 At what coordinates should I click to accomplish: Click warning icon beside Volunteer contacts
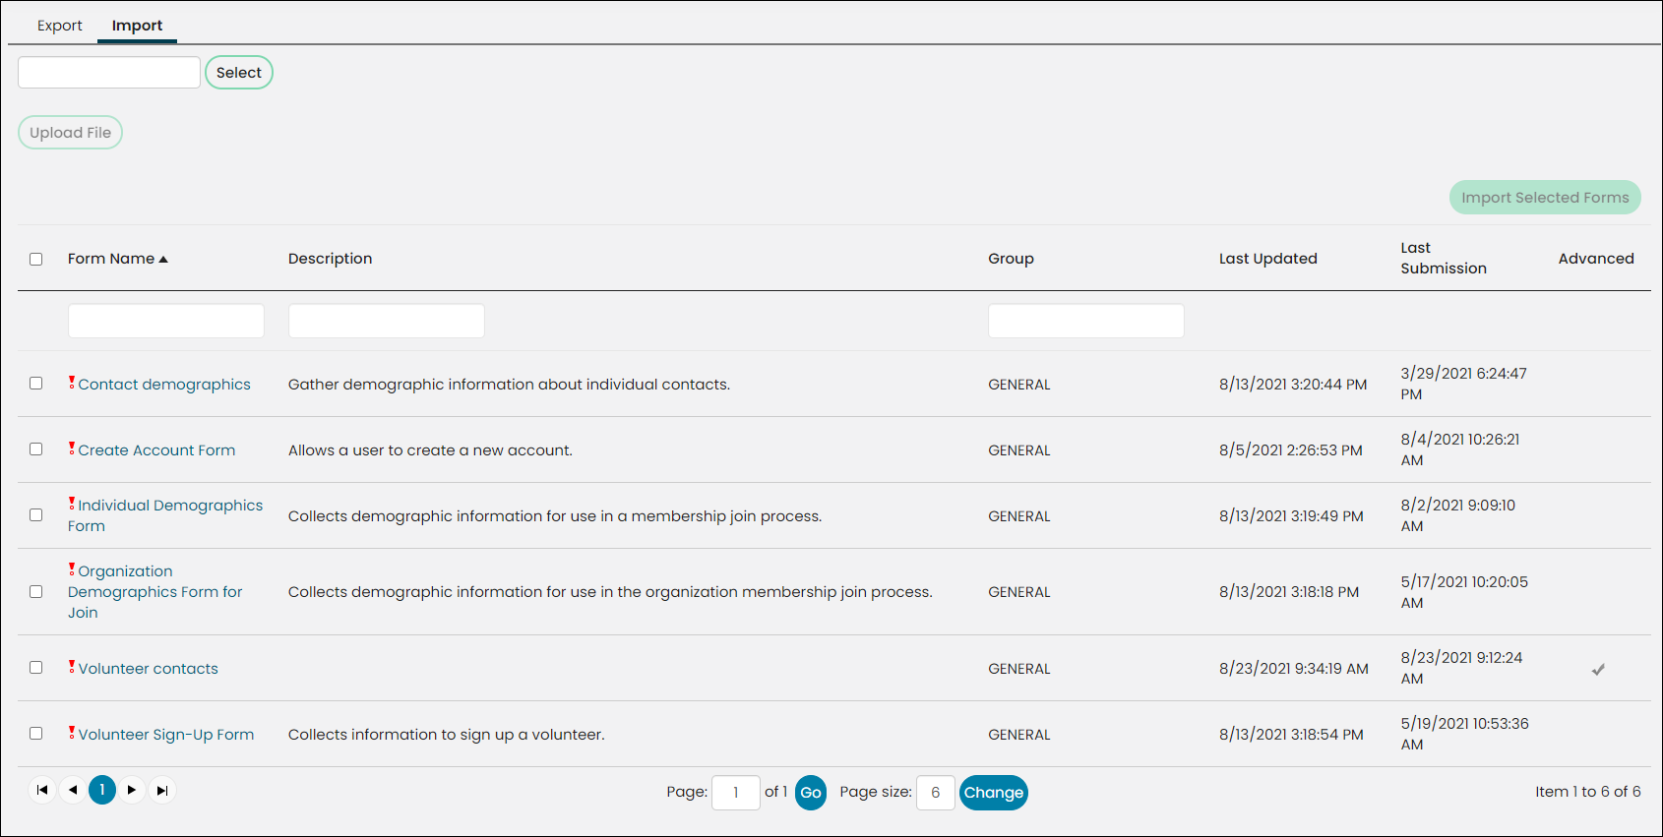coord(72,667)
